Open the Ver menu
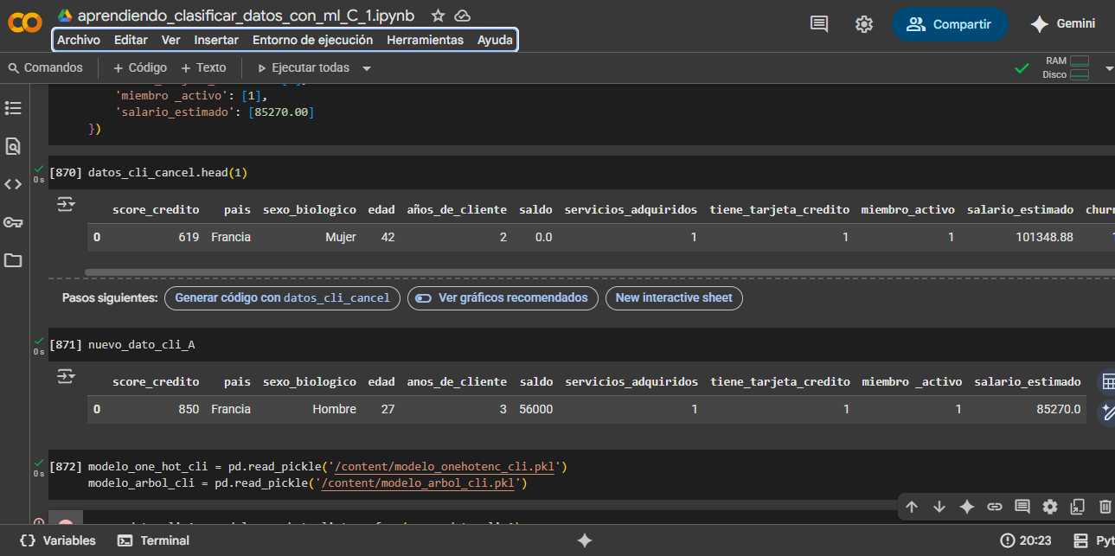The width and height of the screenshot is (1115, 556). click(x=171, y=40)
